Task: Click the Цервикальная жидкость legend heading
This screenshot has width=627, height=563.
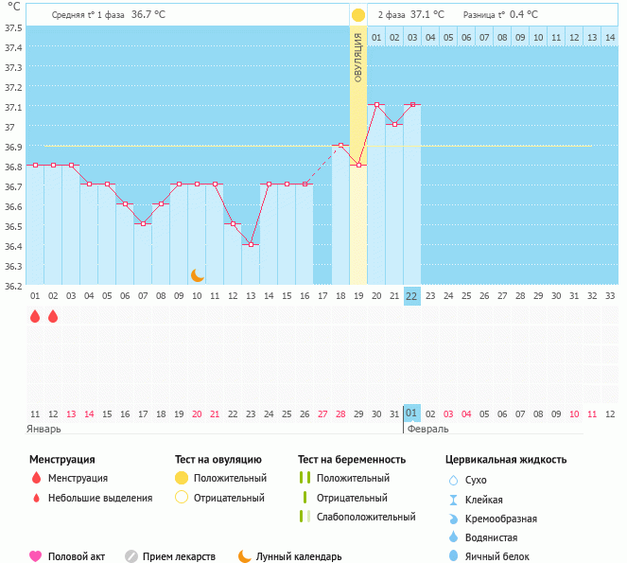Action: click(x=506, y=459)
